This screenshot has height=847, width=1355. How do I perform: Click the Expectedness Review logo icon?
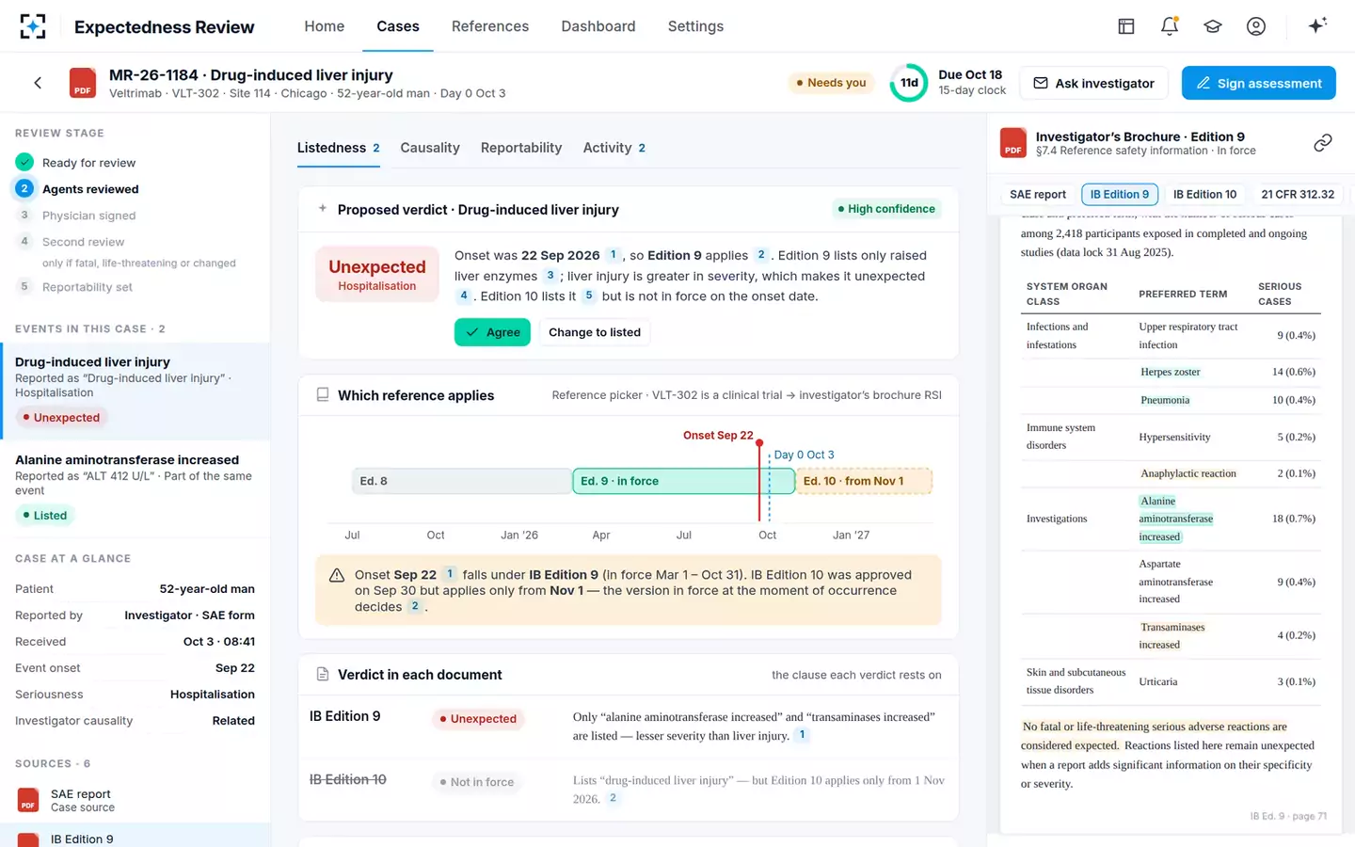pos(33,26)
